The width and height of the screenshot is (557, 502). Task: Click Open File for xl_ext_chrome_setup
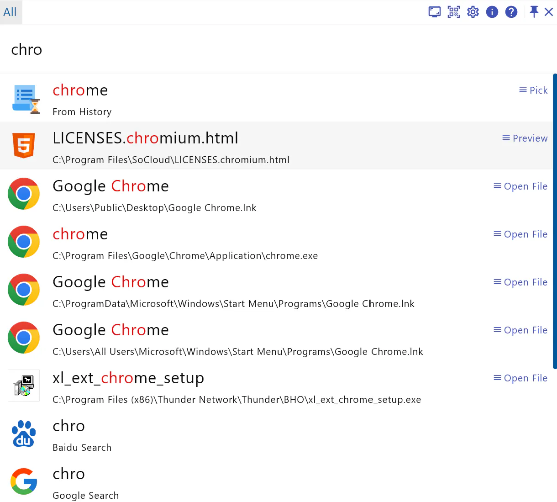pyautogui.click(x=520, y=378)
